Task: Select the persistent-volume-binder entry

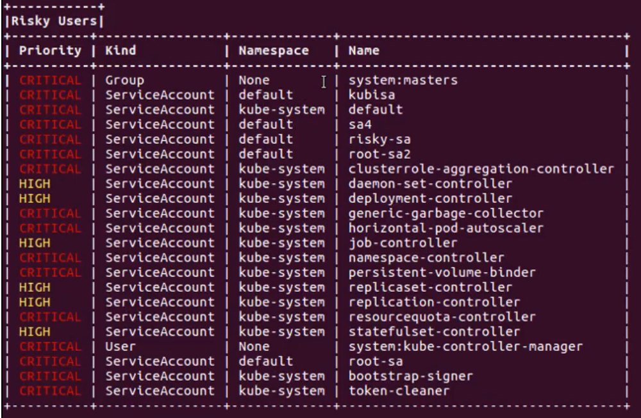Action: pyautogui.click(x=442, y=273)
